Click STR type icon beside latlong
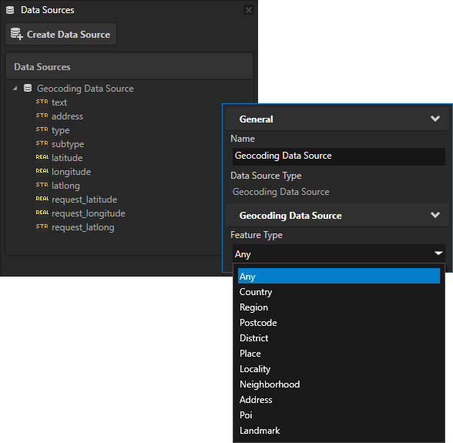This screenshot has width=453, height=443. [42, 185]
